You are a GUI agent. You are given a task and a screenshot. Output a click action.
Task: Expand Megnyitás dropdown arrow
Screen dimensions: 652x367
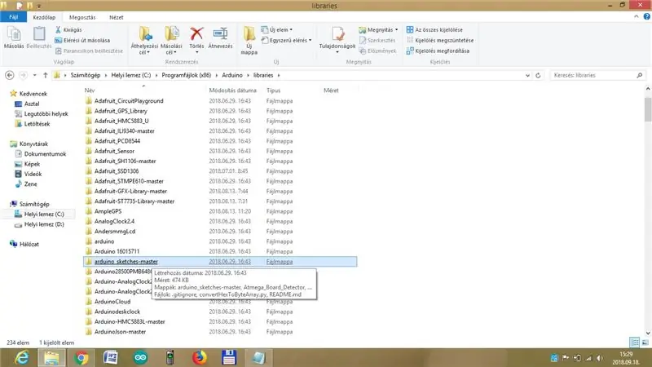[396, 30]
